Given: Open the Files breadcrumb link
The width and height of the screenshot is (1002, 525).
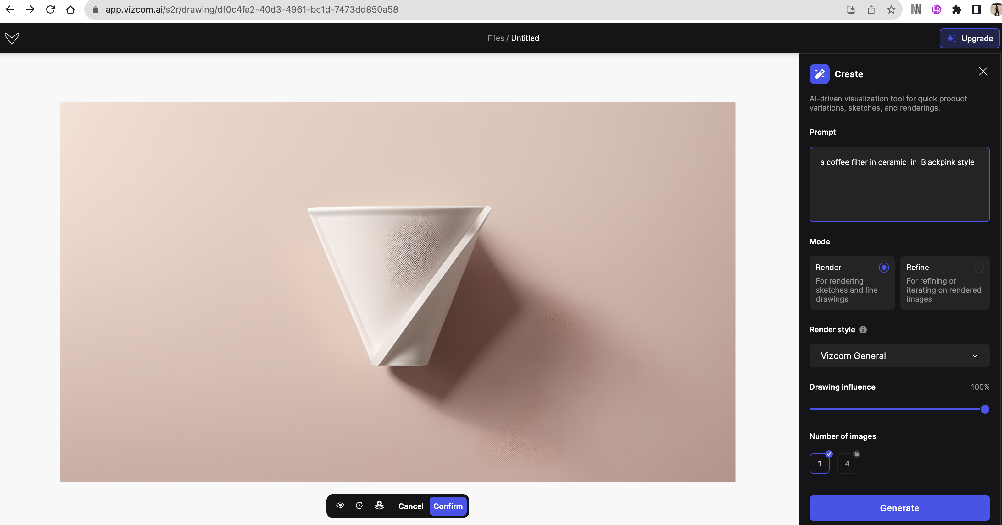Looking at the screenshot, I should click(495, 38).
